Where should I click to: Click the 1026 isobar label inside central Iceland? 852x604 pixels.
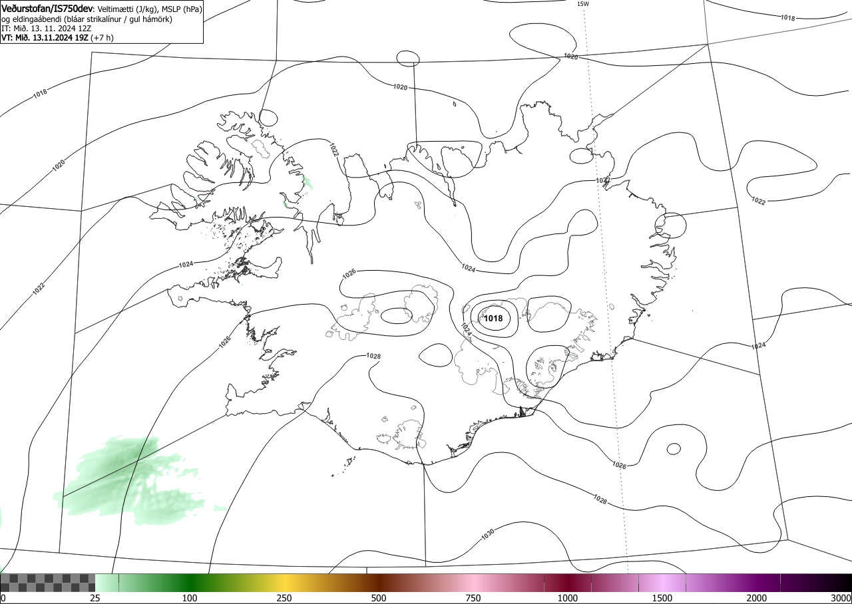pos(349,273)
